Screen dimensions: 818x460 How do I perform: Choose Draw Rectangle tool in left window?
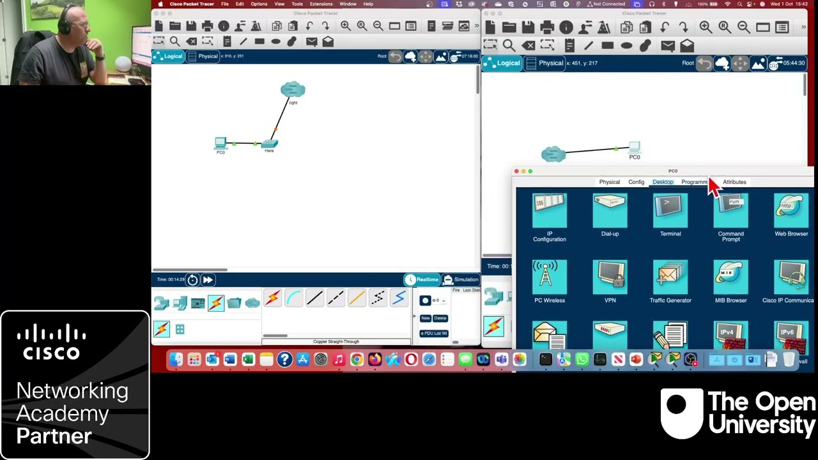click(259, 42)
